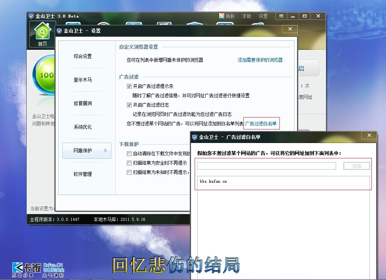The width and height of the screenshot is (386, 280).
Task: Click the arrow beside 网盾保护
Action: click(106, 150)
